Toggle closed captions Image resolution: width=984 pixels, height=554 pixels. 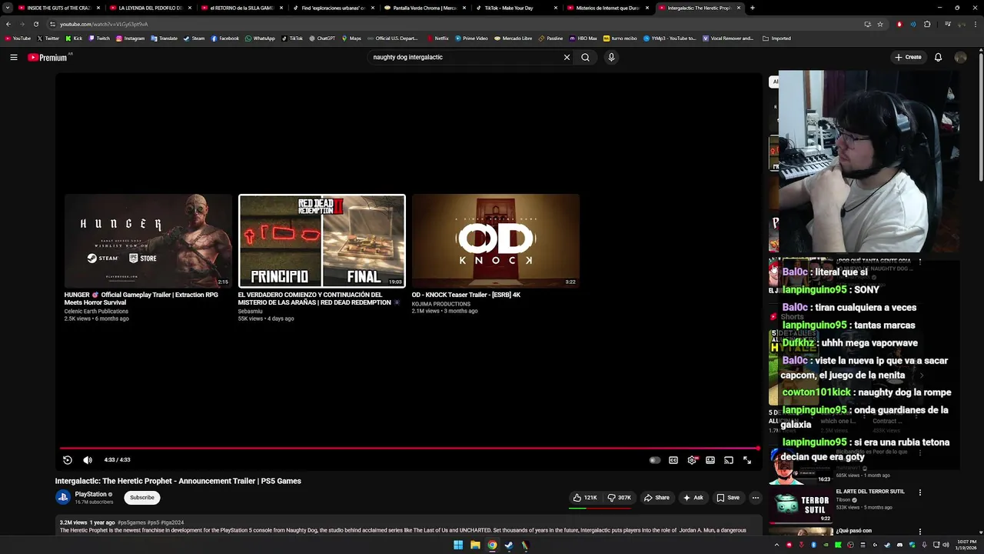pyautogui.click(x=673, y=460)
